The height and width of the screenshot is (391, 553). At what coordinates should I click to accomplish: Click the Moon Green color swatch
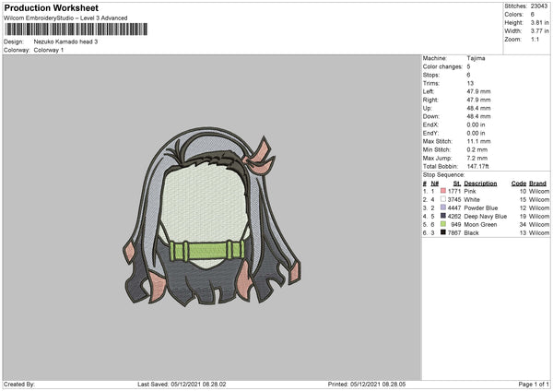[443, 224]
